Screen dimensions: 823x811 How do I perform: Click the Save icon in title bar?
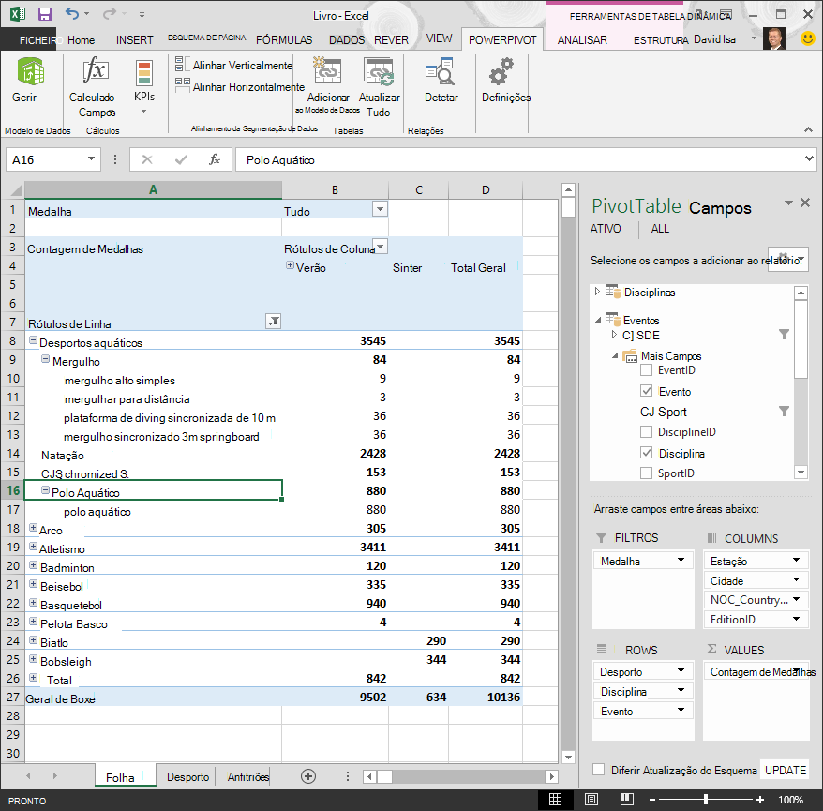tap(45, 14)
